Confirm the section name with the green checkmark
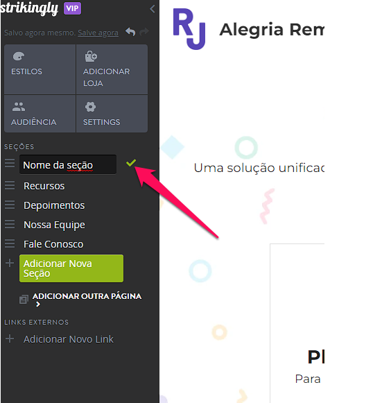The width and height of the screenshot is (382, 403). click(131, 163)
